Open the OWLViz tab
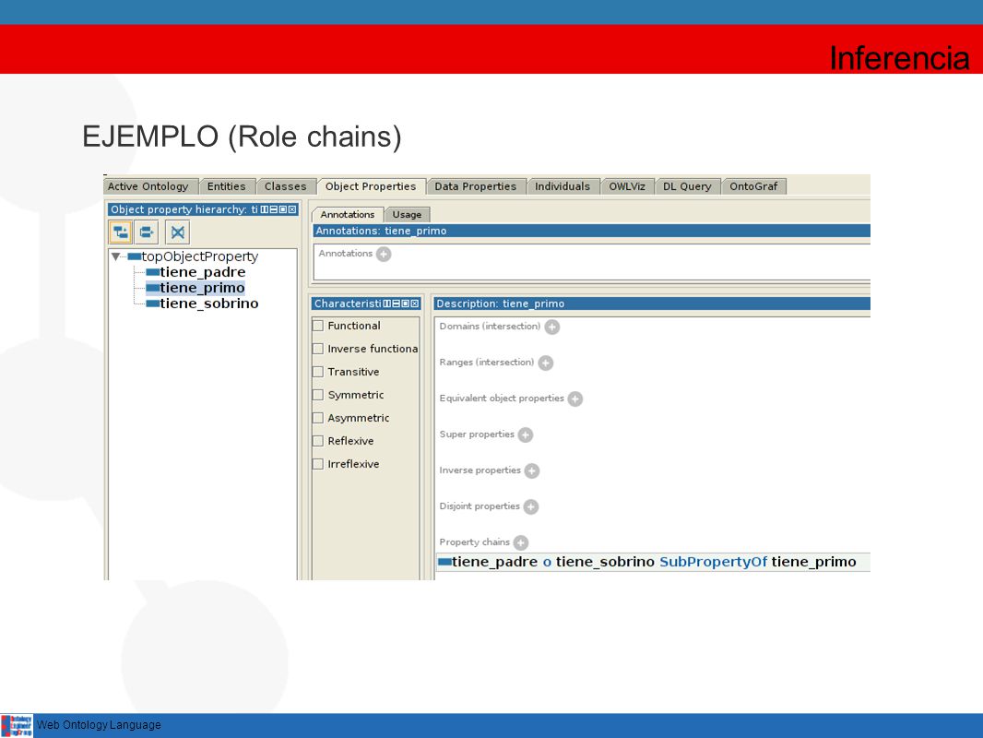 pyautogui.click(x=627, y=186)
